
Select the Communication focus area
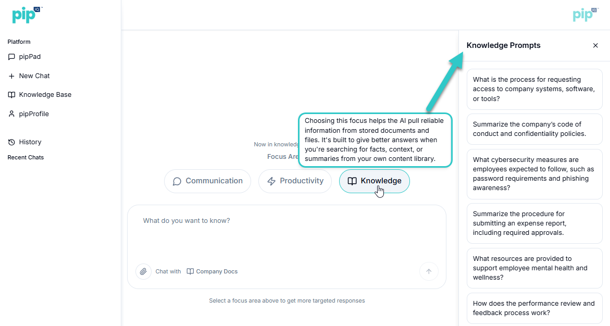click(207, 181)
